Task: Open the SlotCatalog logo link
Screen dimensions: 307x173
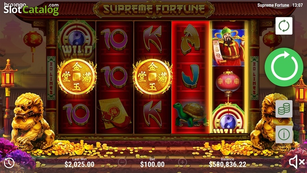Action: tap(31, 9)
